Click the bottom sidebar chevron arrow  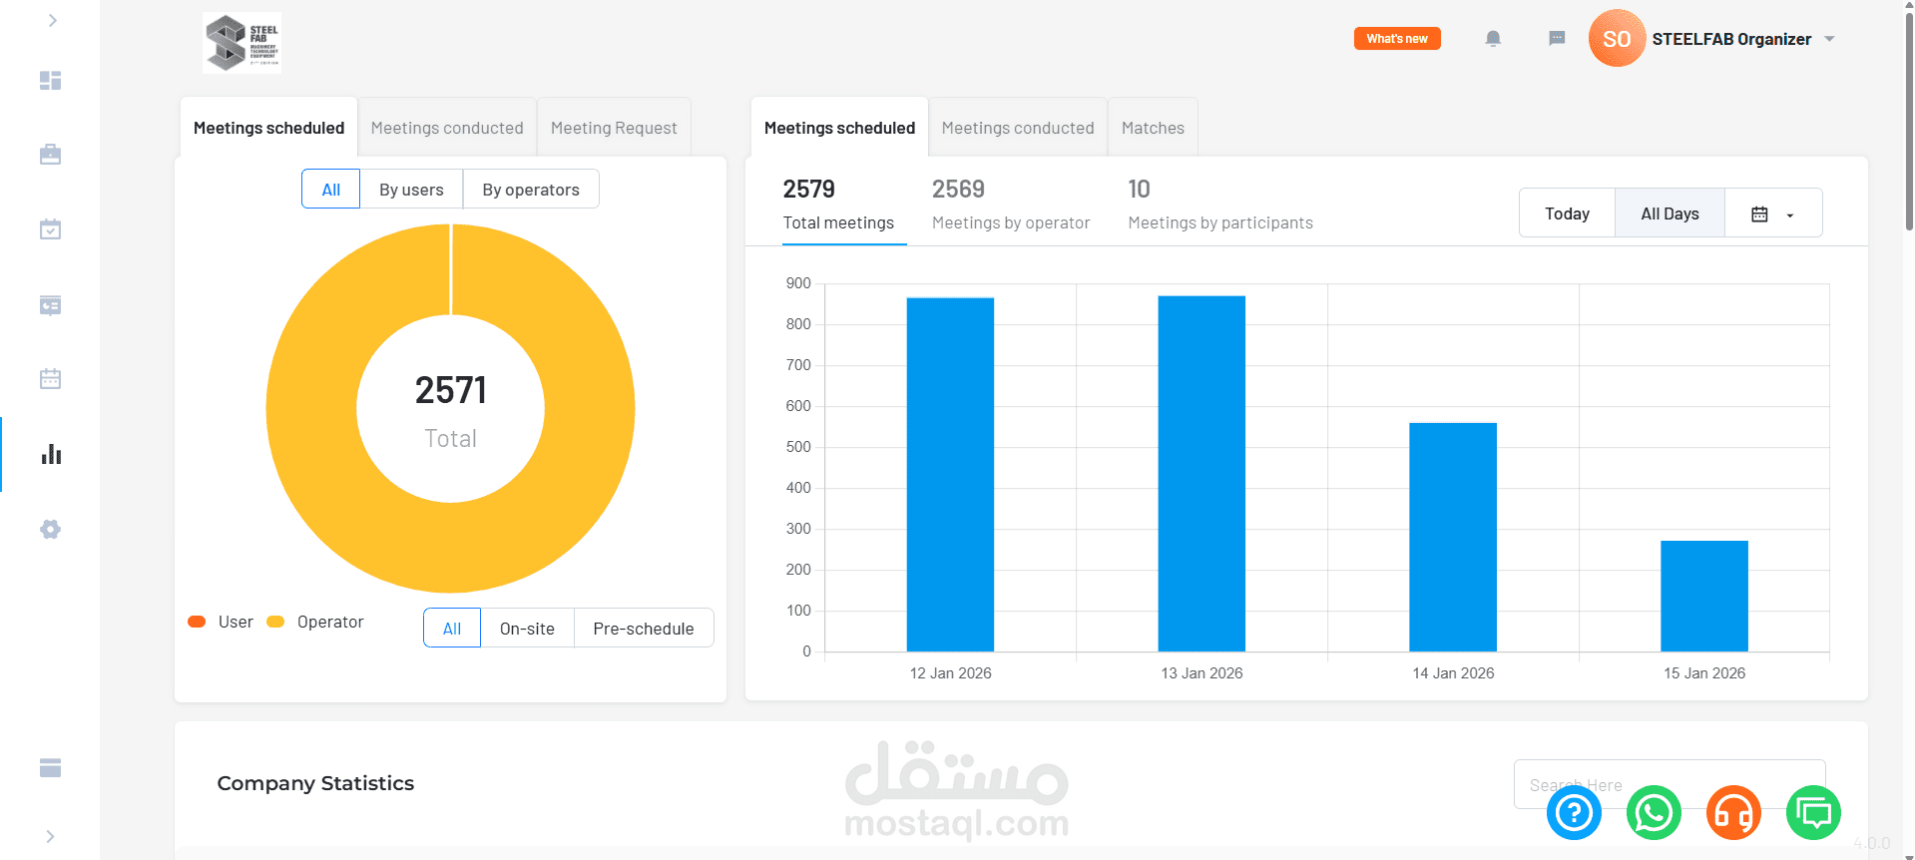(x=50, y=836)
